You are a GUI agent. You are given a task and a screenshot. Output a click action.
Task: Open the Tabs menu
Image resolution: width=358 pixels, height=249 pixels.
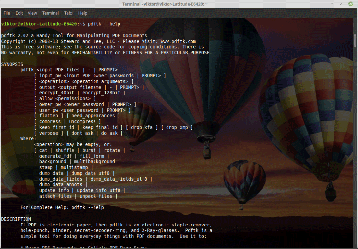pyautogui.click(x=69, y=13)
